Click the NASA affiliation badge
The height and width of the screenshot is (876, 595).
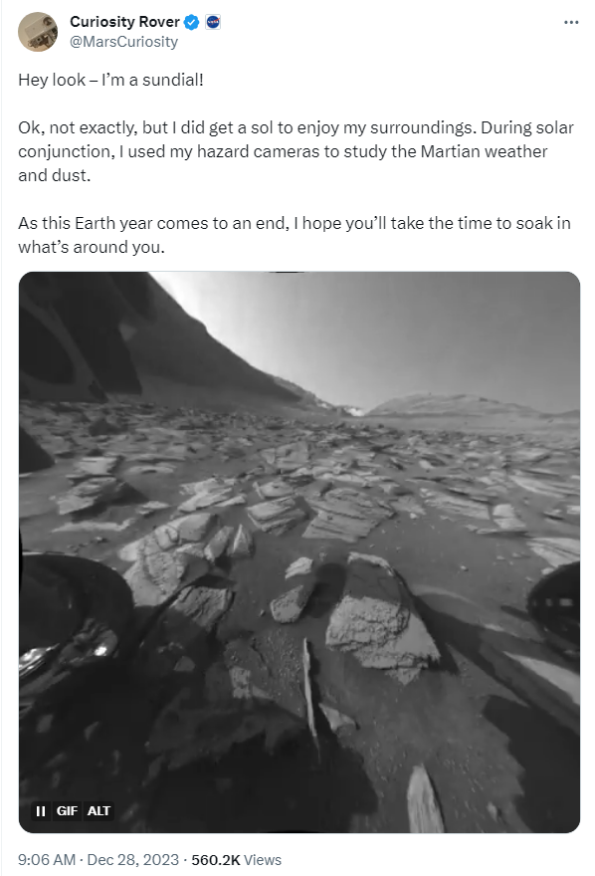point(213,22)
